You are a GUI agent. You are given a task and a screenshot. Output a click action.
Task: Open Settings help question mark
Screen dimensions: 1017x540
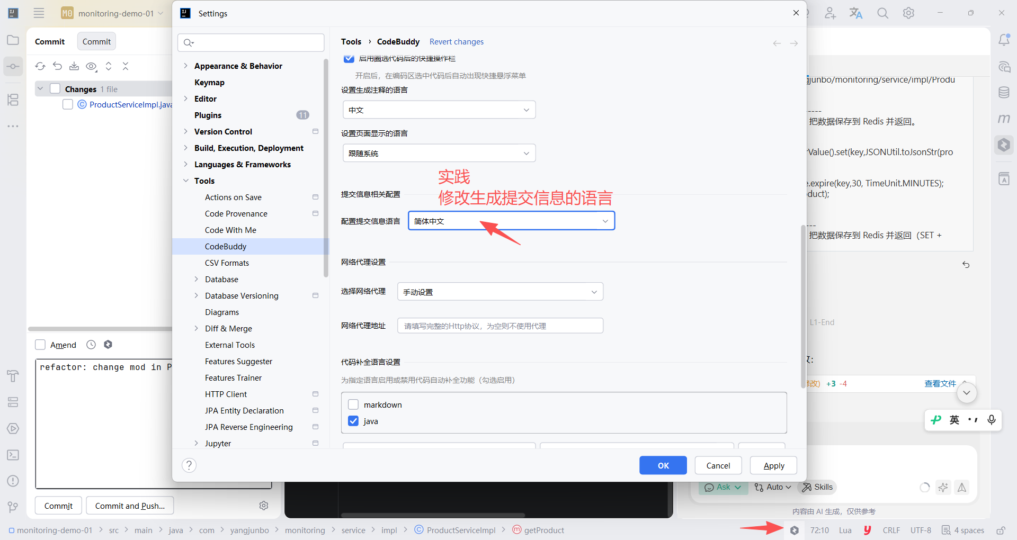189,465
